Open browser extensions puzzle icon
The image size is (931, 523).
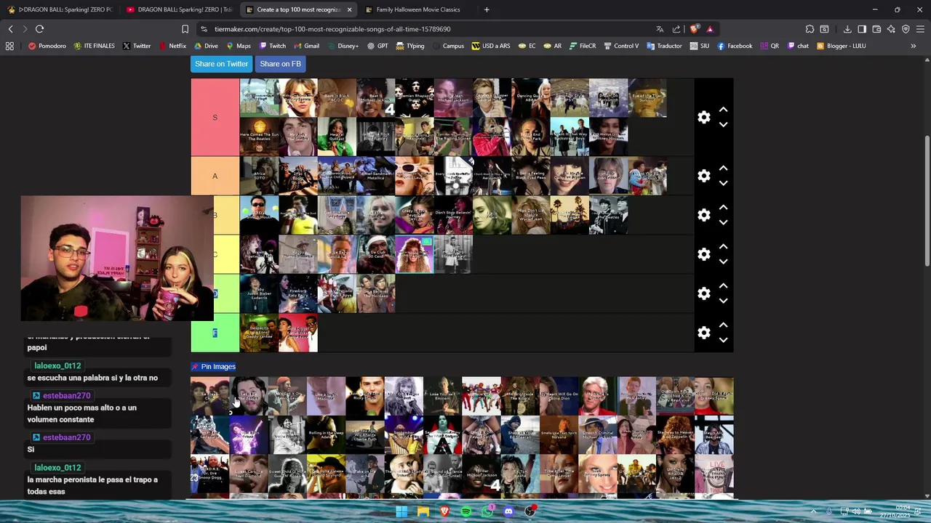(810, 29)
